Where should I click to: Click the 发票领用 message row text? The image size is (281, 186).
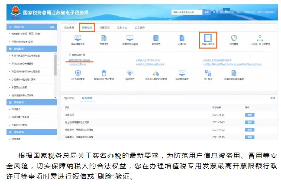69,115
